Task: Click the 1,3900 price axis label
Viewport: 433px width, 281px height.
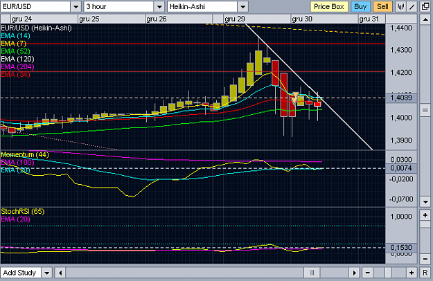Action: click(x=401, y=140)
